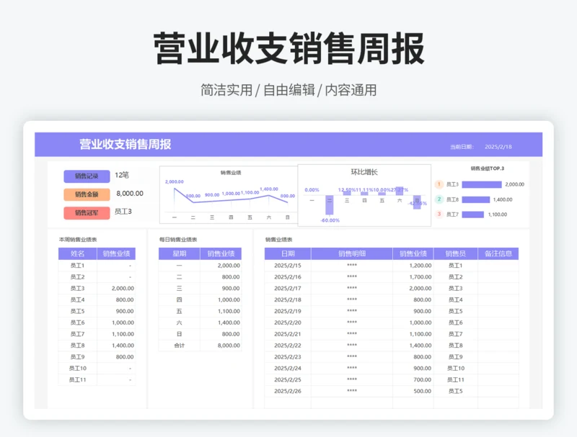Click the 2025/2/24 date cell
The height and width of the screenshot is (437, 577).
287,369
